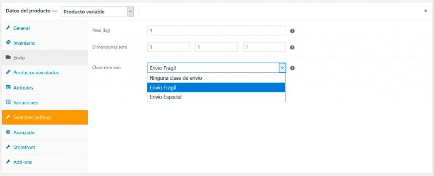The image size is (434, 176).
Task: Click the first Dimensiones input field
Action: coord(169,47)
